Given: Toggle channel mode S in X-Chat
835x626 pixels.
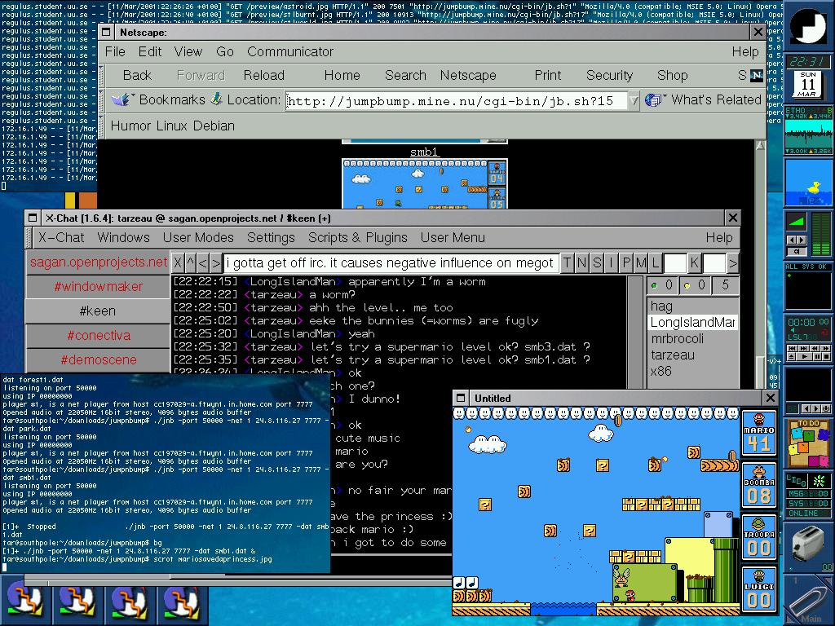Looking at the screenshot, I should click(596, 263).
